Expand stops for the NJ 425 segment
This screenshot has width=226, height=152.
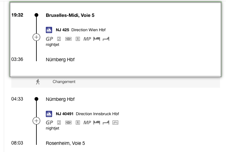click(x=36, y=37)
